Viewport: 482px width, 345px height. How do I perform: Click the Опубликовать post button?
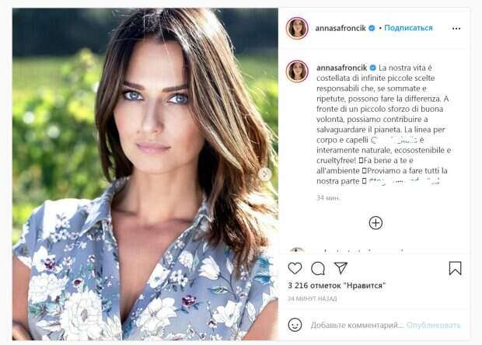click(x=434, y=325)
